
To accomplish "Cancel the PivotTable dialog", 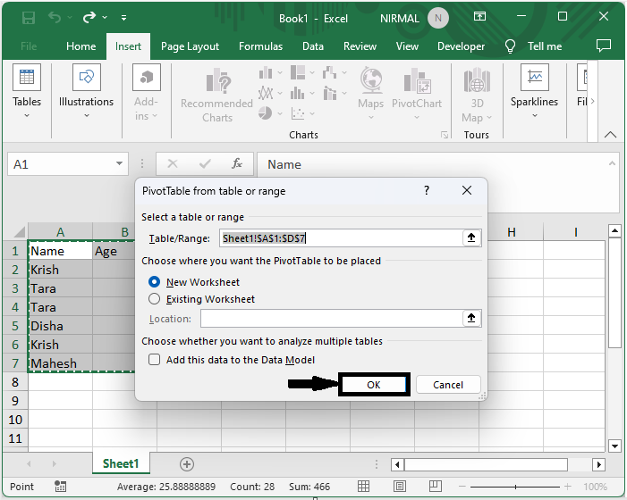I will click(x=448, y=385).
